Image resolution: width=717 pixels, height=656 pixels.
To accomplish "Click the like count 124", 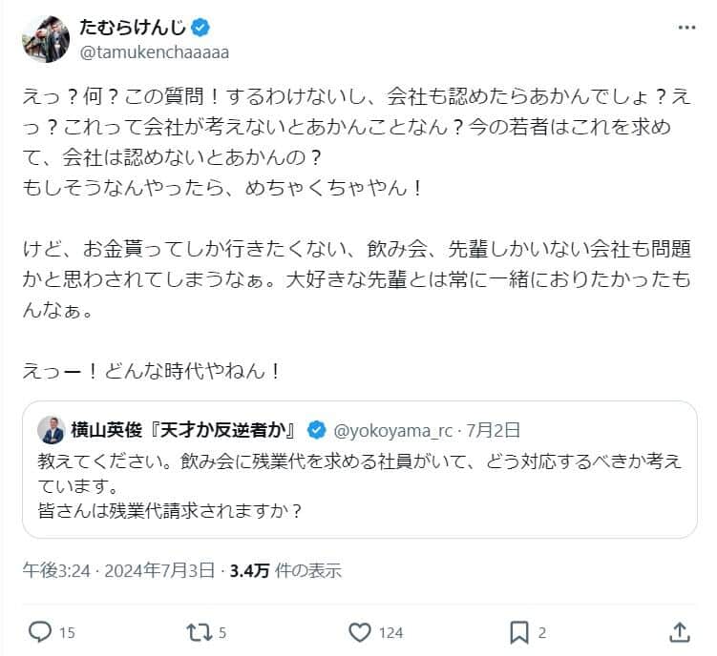I will [390, 632].
